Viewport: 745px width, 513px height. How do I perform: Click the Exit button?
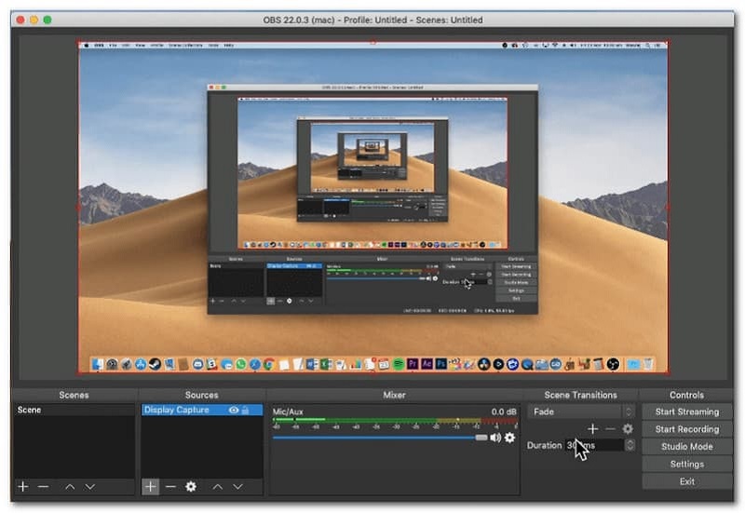(687, 481)
